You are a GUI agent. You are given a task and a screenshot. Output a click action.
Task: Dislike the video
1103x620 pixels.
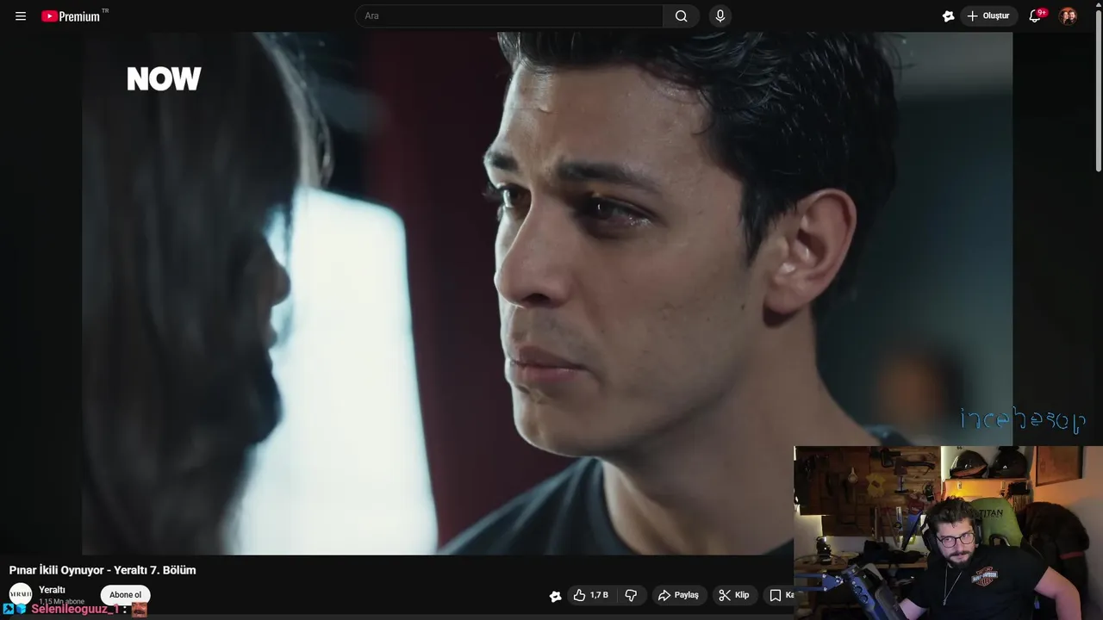coord(631,595)
